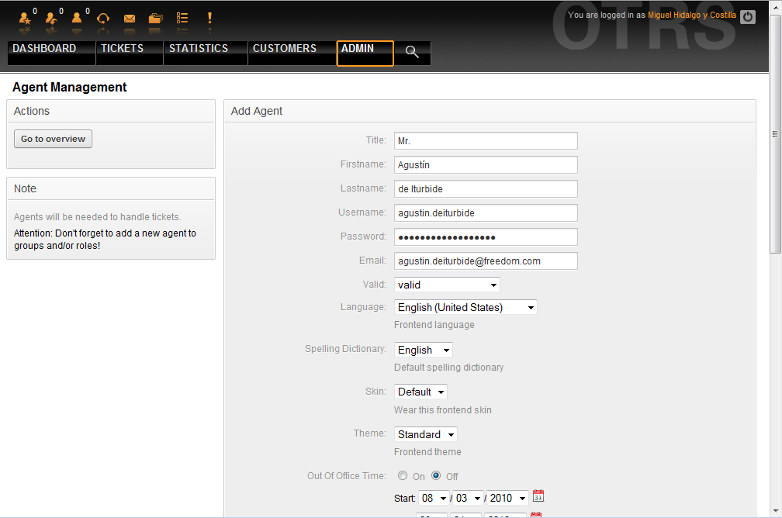Screen dimensions: 782x518
Task: Open the Statistics menu
Action: pos(199,49)
